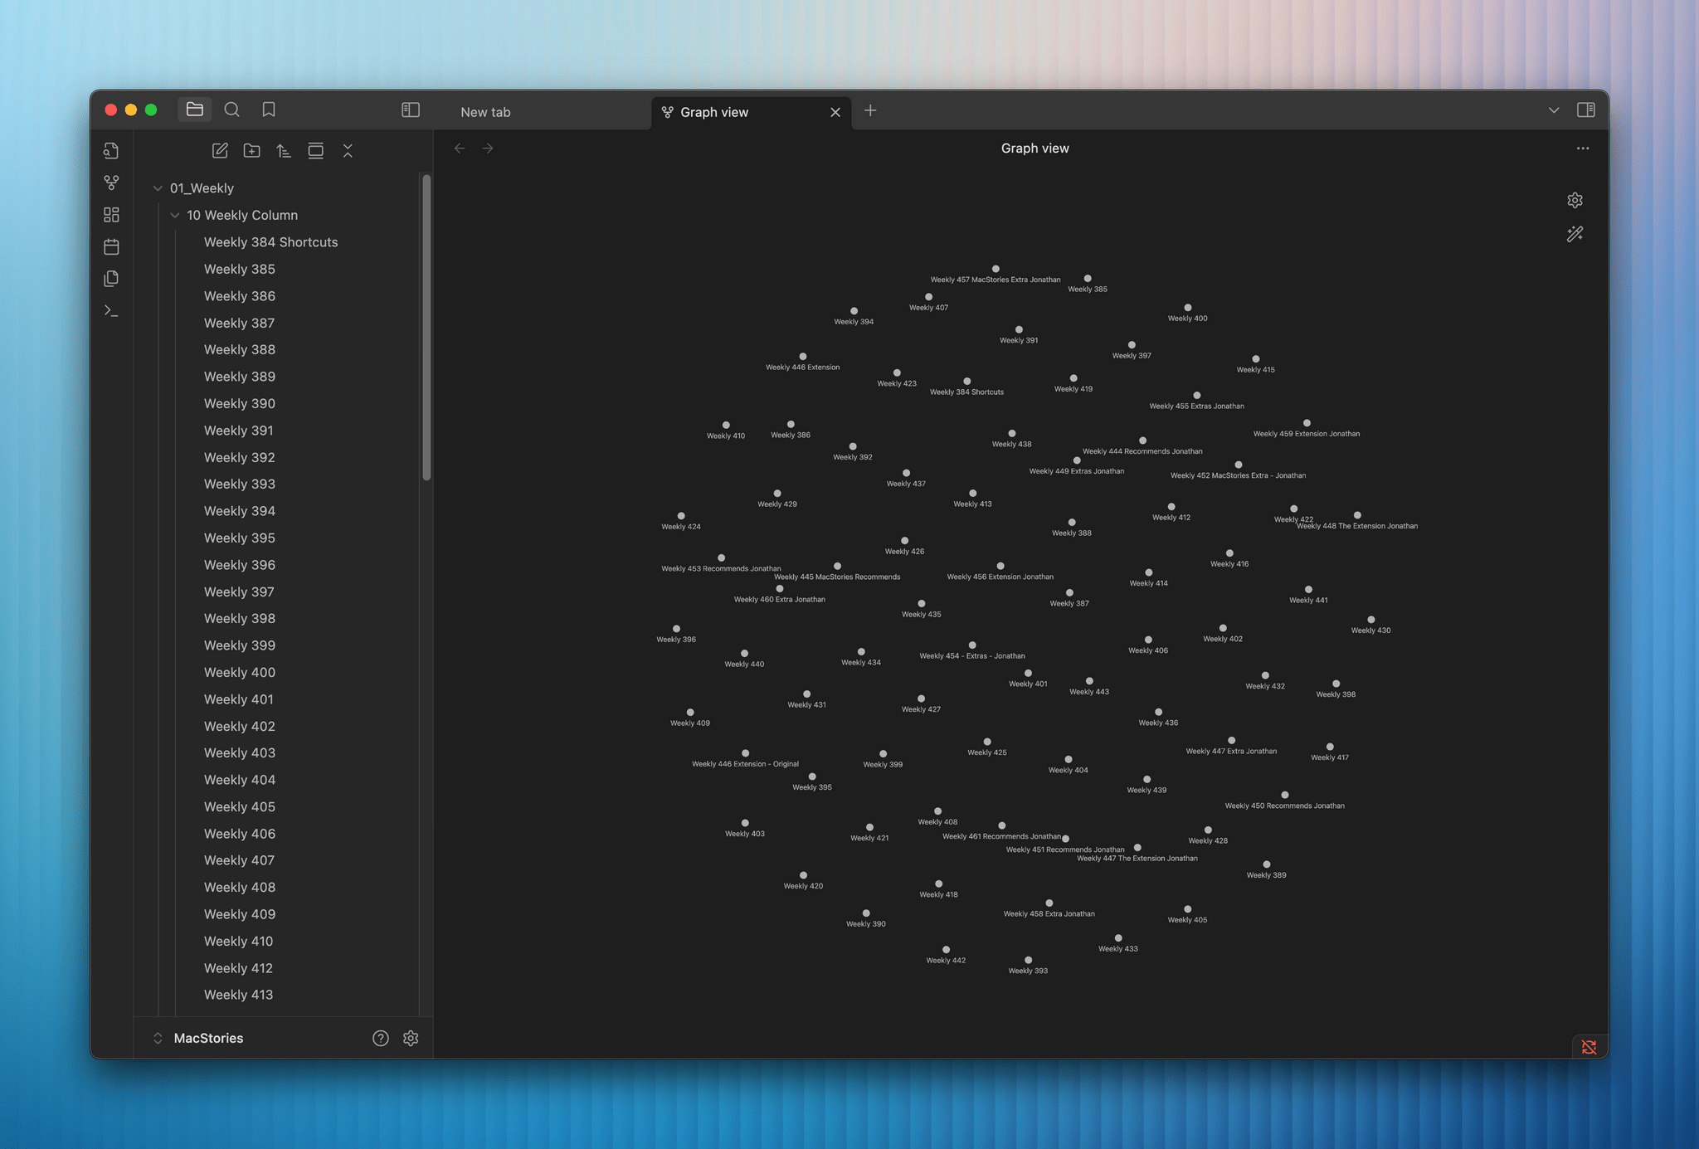Image resolution: width=1699 pixels, height=1149 pixels.
Task: Change sort order icon
Action: [284, 150]
